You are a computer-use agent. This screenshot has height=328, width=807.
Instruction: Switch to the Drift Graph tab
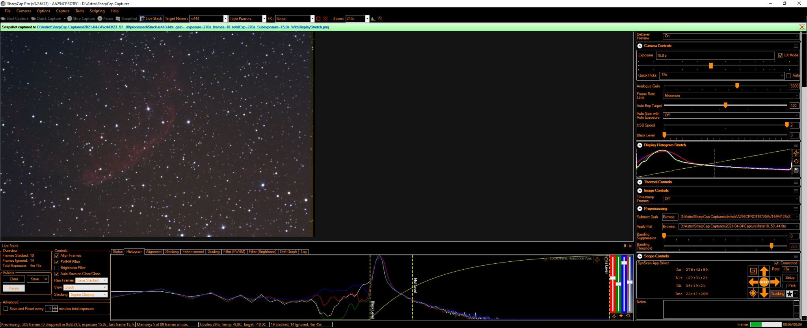pyautogui.click(x=288, y=252)
